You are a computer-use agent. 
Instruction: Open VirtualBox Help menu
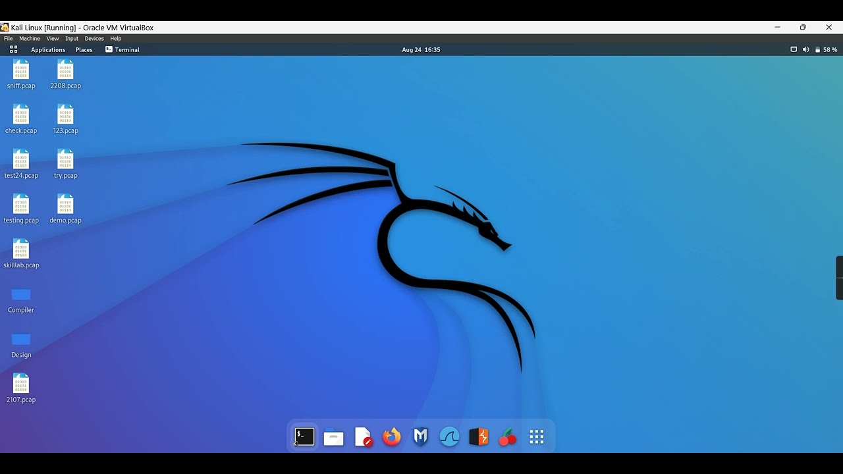coord(116,39)
